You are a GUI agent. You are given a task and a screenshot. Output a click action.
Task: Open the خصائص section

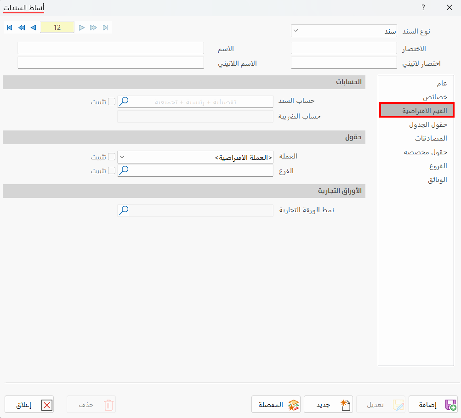point(416,97)
